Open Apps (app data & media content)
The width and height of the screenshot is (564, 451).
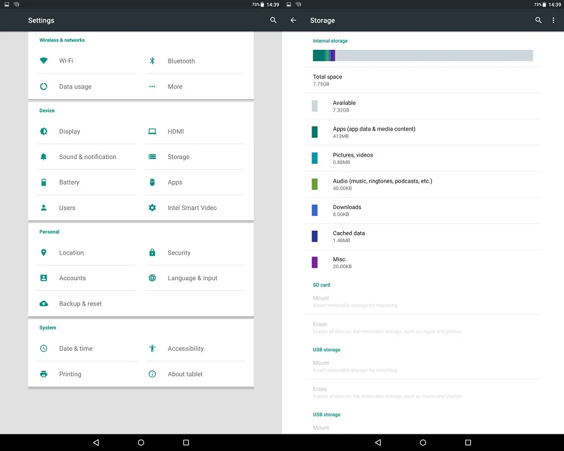pyautogui.click(x=423, y=132)
